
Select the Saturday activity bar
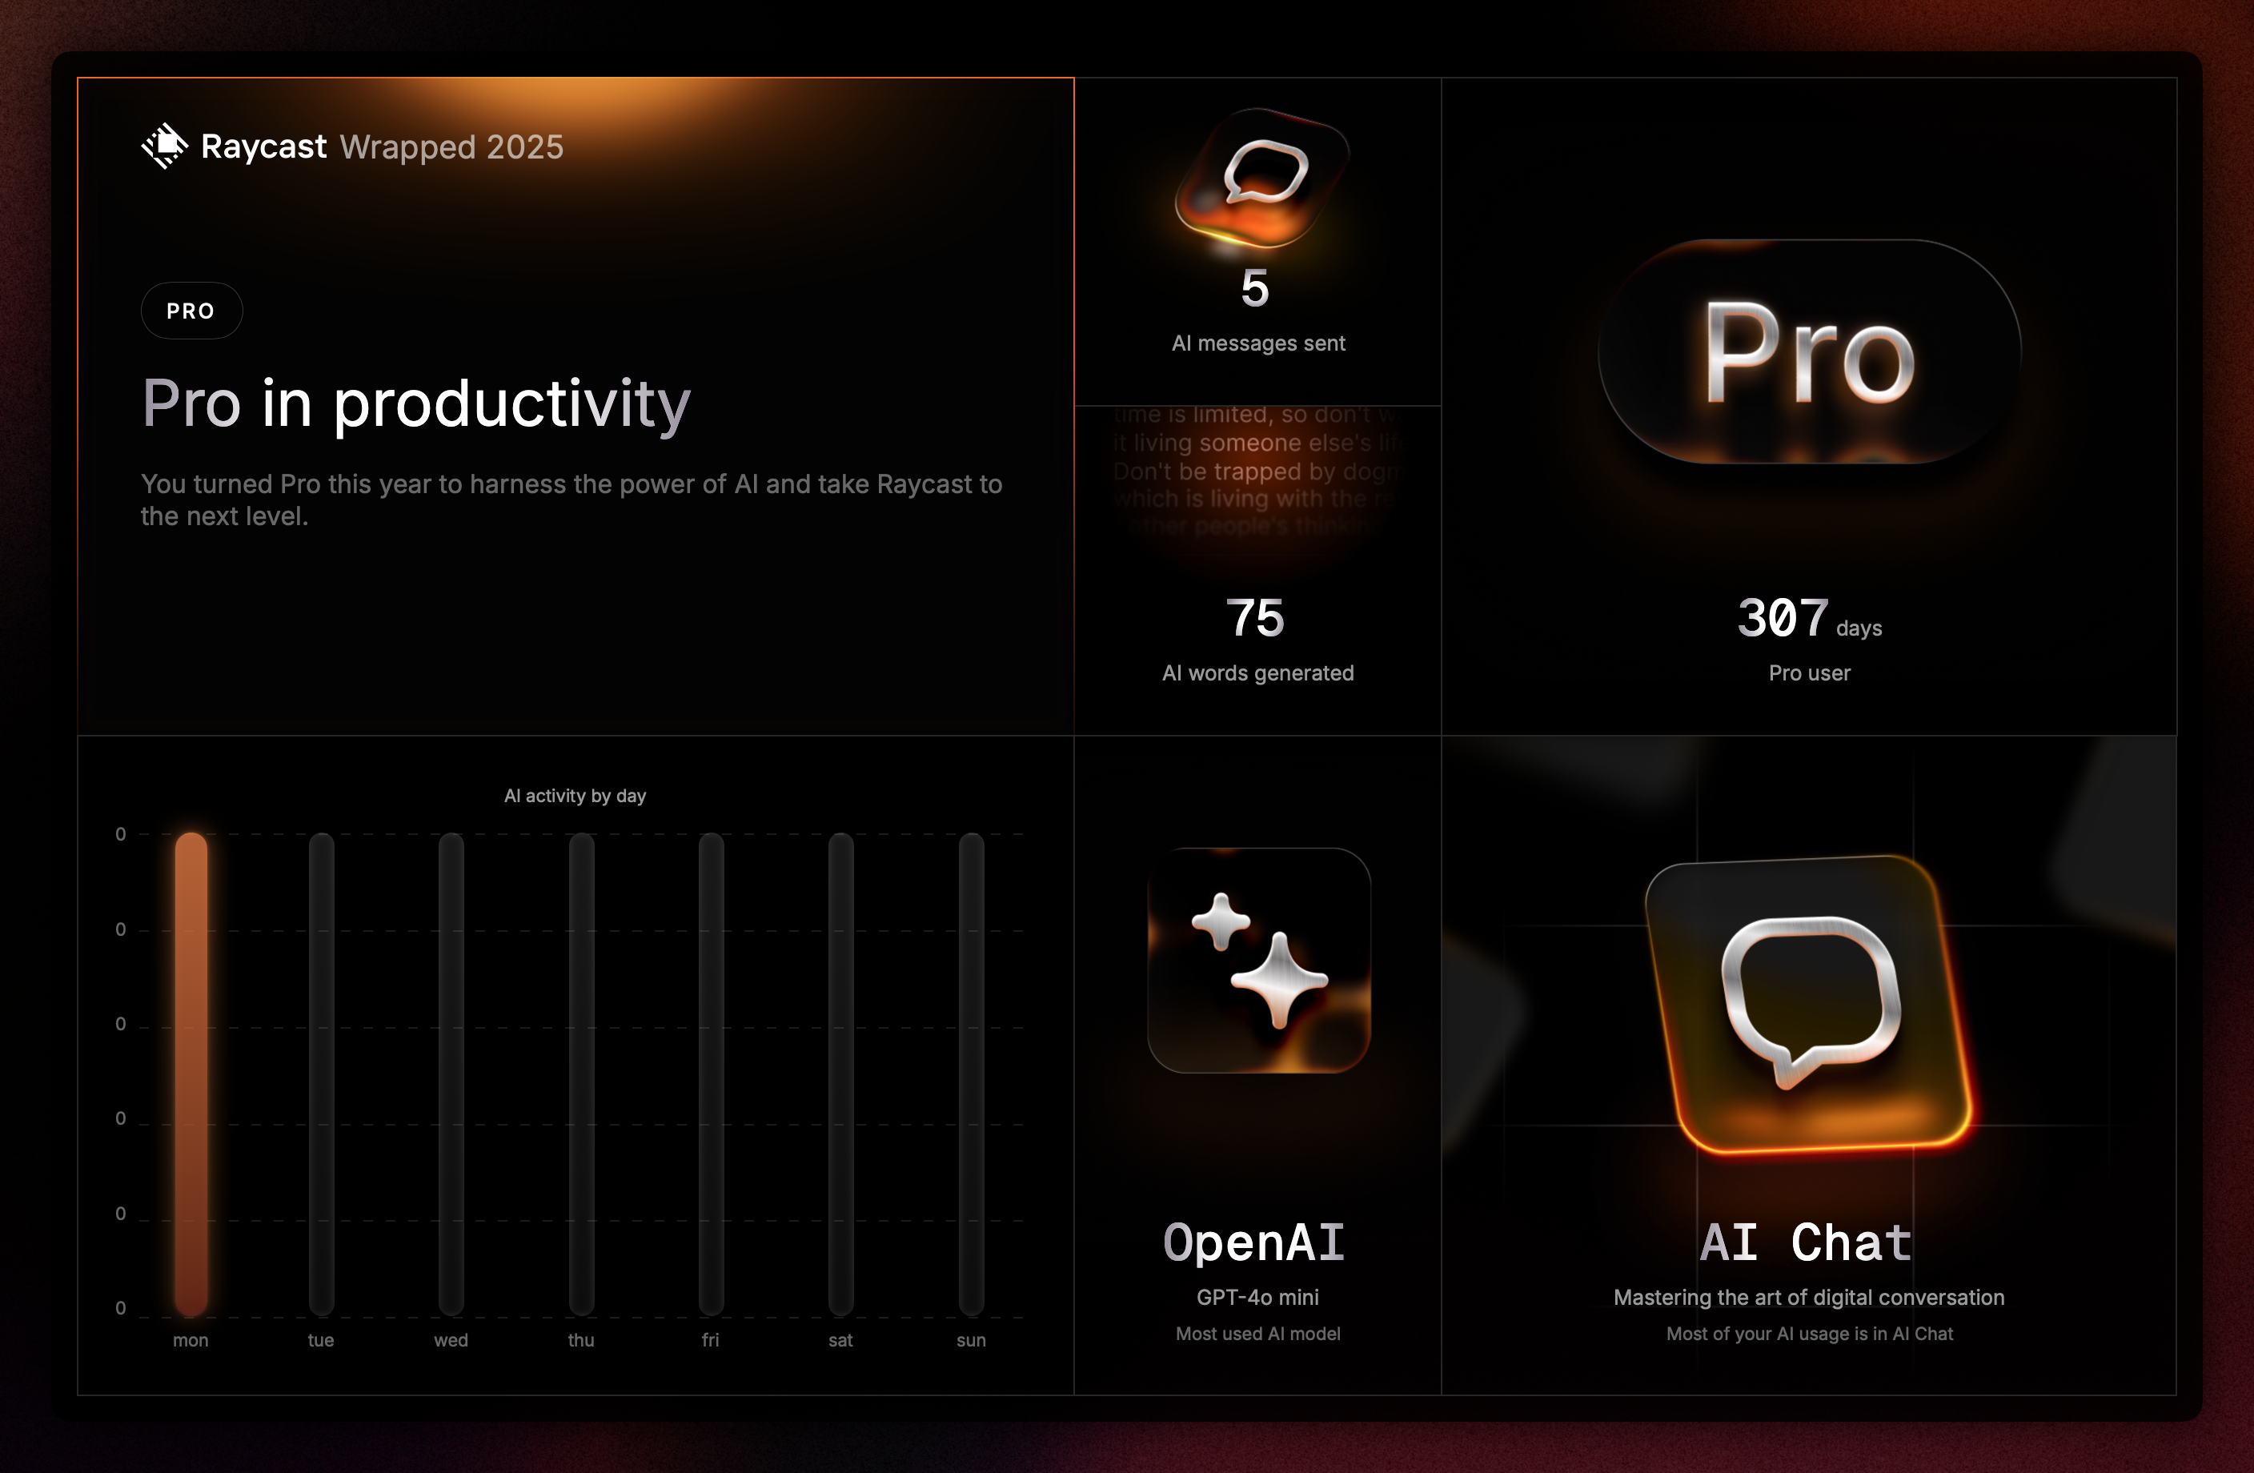point(840,1074)
